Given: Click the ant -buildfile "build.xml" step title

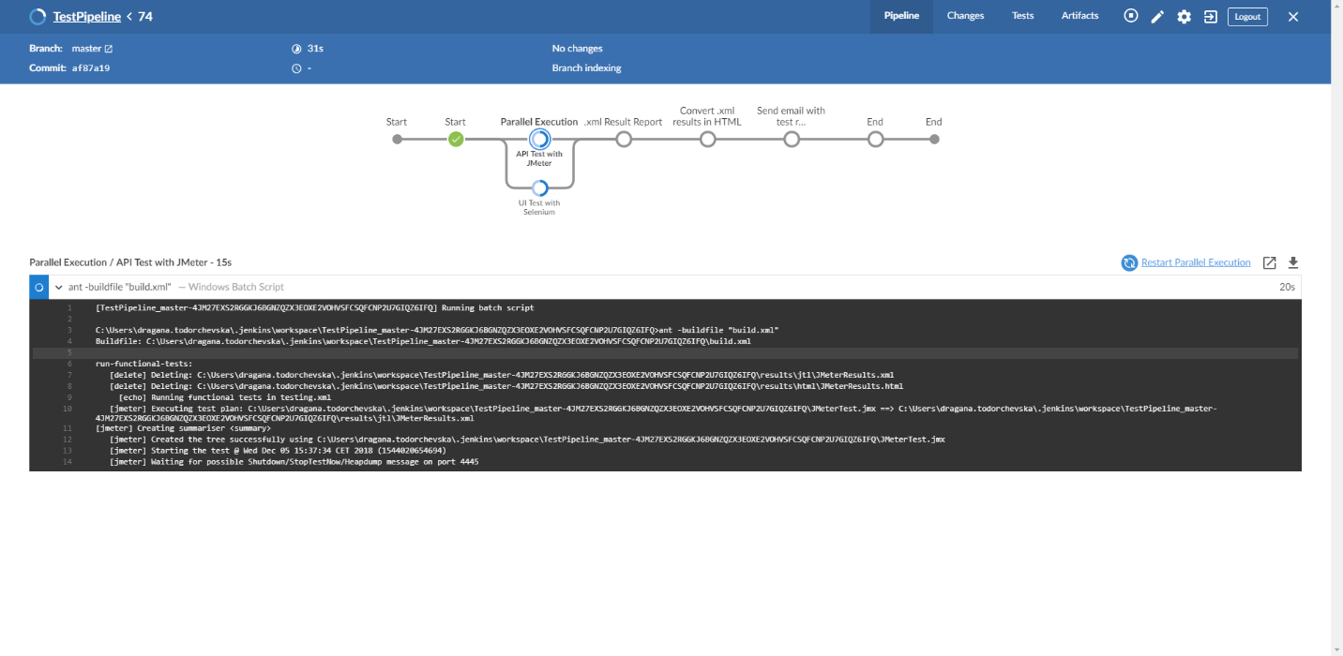Looking at the screenshot, I should tap(120, 287).
